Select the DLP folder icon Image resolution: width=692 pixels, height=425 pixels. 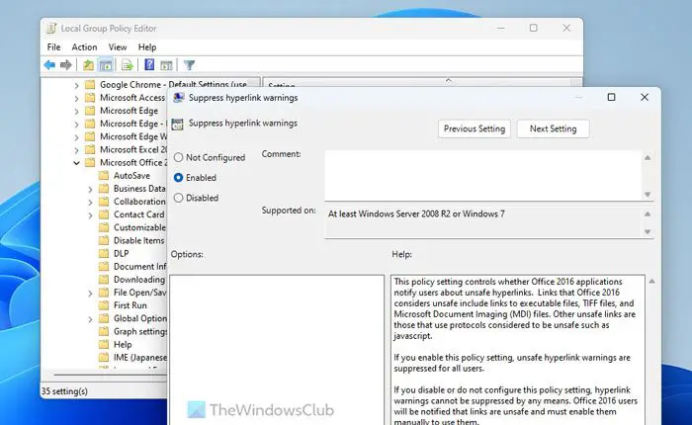[104, 253]
